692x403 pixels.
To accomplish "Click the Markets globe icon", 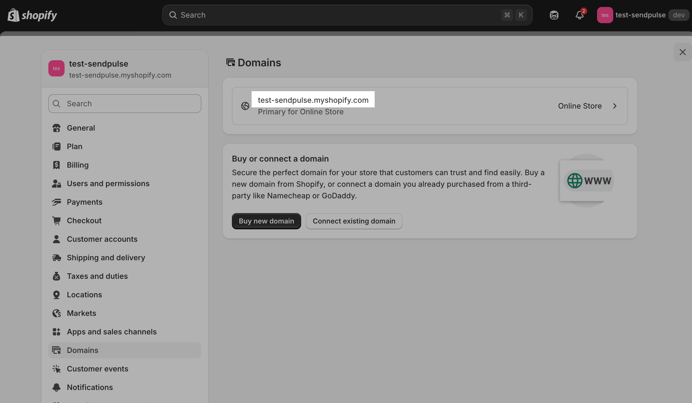I will (x=56, y=313).
